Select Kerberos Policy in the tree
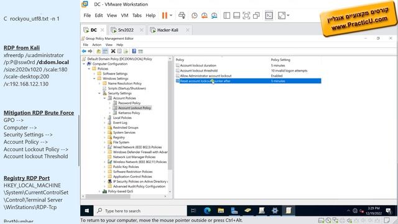 [x=129, y=113]
